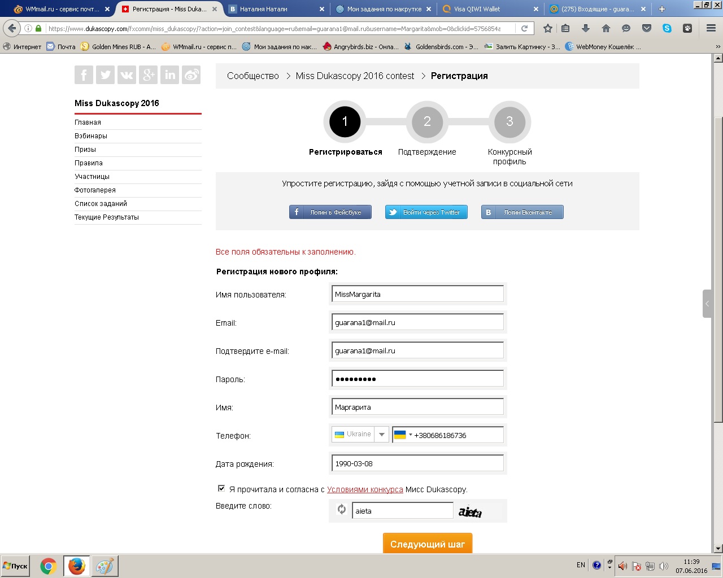Click the Skype icon in browser toolbar
The image size is (723, 578).
[x=667, y=28]
